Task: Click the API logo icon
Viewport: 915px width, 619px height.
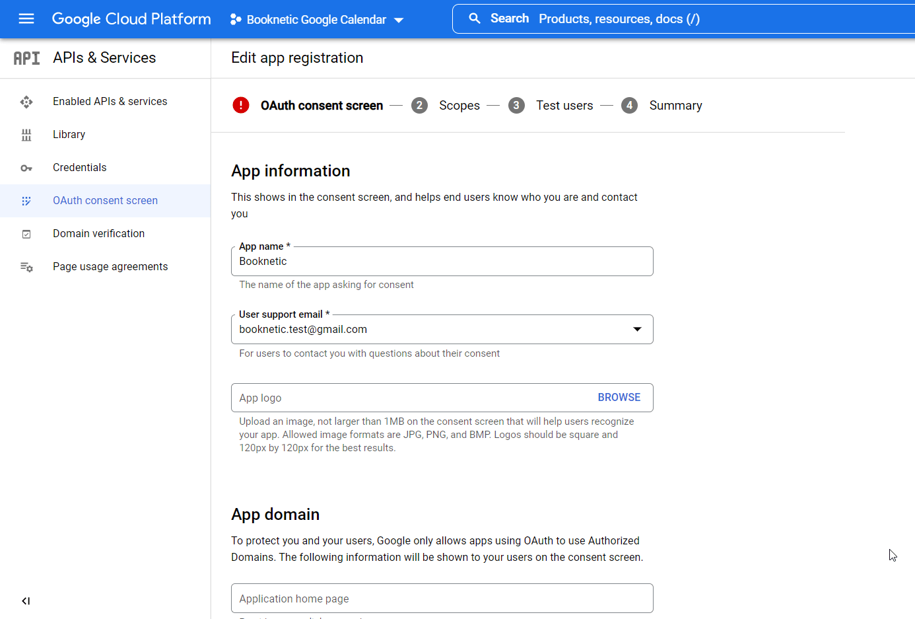Action: click(x=27, y=58)
